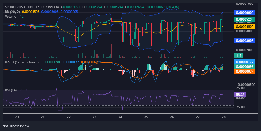Click the yellow basis label 0.00004505
Image resolution: width=261 pixels, height=131 pixels.
pyautogui.click(x=245, y=26)
